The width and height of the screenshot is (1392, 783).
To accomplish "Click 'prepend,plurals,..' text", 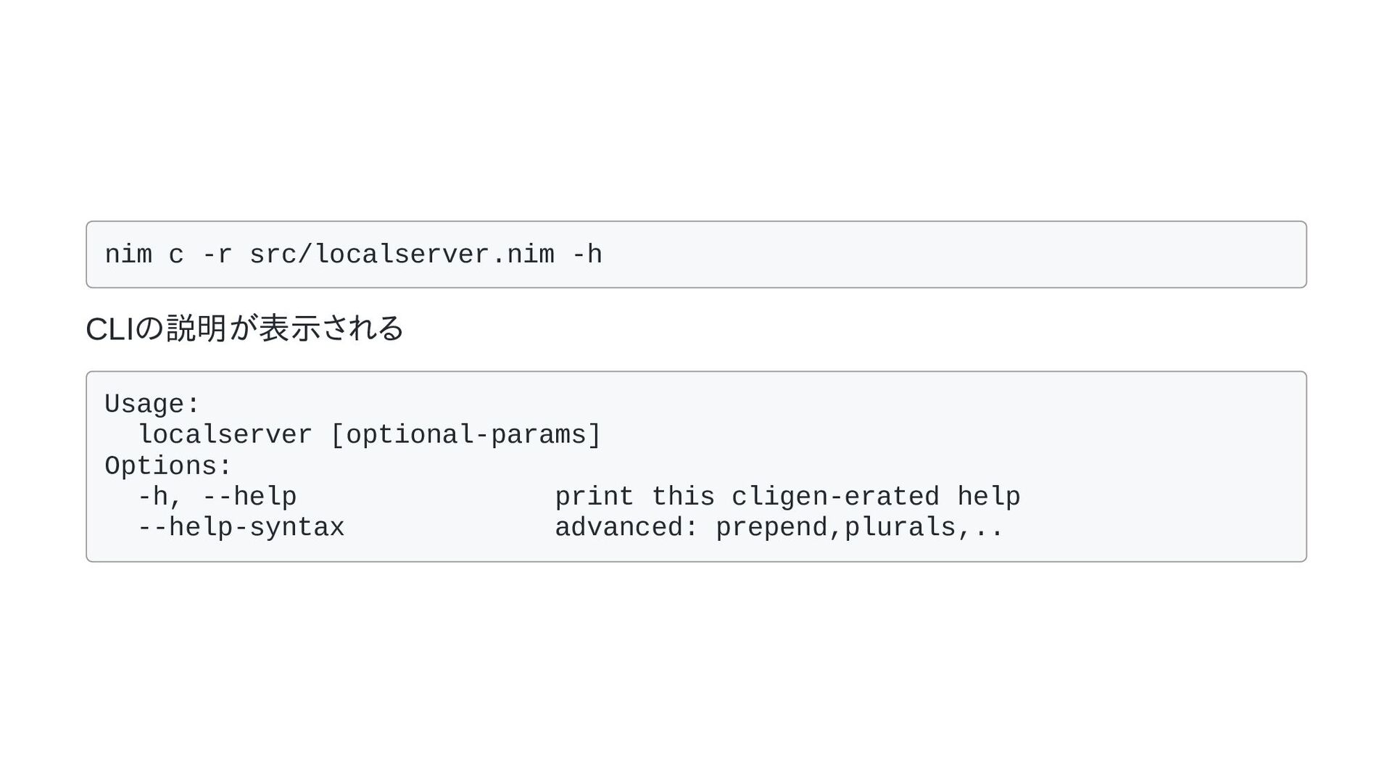I will [x=860, y=528].
